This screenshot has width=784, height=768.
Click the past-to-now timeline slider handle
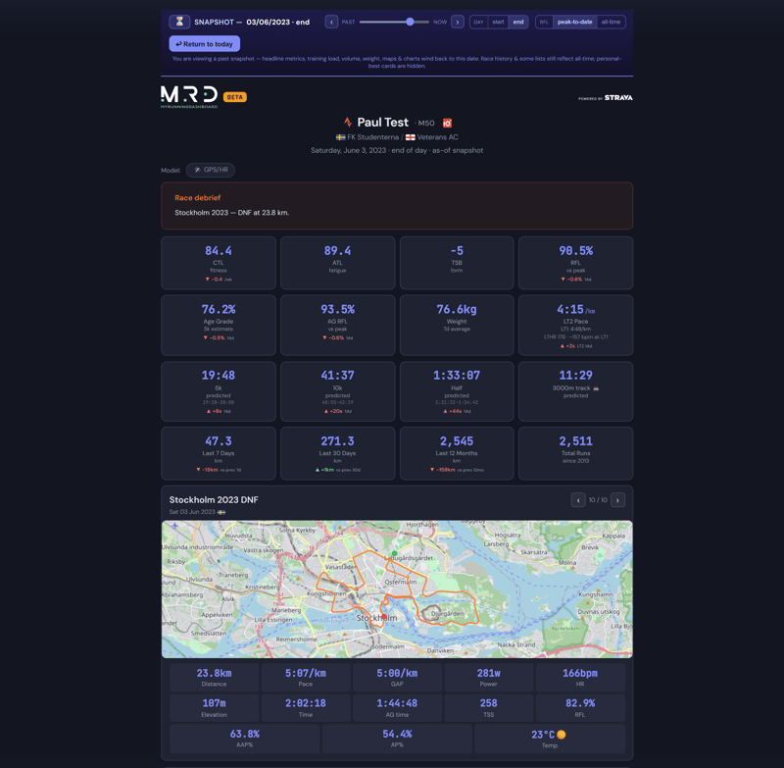(410, 22)
